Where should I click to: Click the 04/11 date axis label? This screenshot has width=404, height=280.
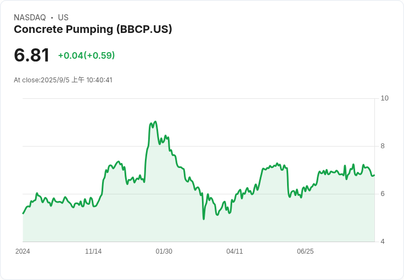pyautogui.click(x=234, y=251)
